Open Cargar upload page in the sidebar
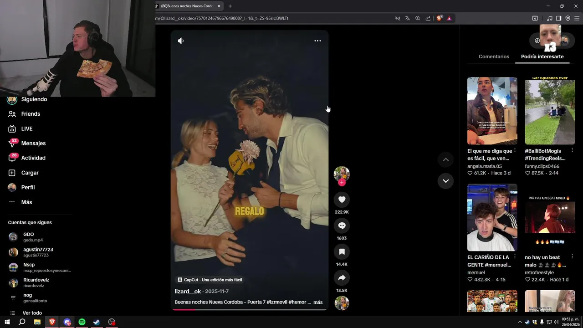Image resolution: width=583 pixels, height=328 pixels. (30, 173)
